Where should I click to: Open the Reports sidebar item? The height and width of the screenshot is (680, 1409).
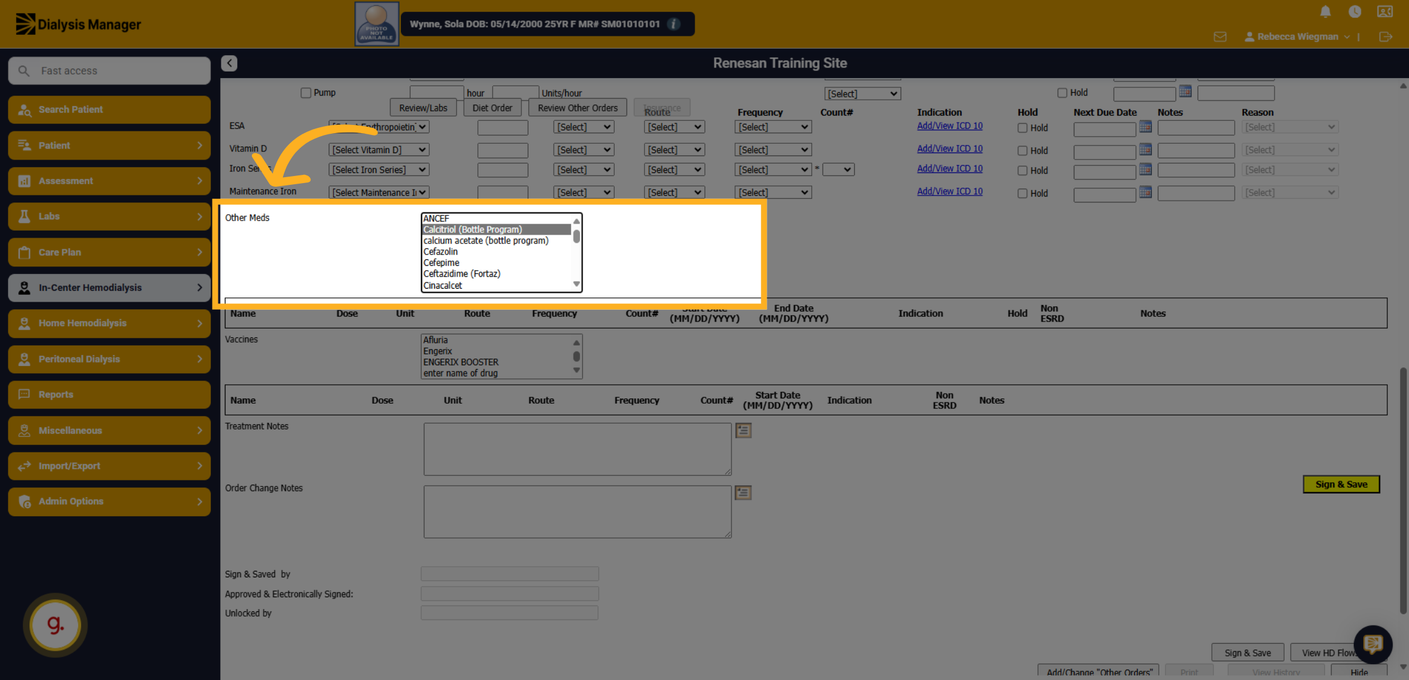(109, 394)
